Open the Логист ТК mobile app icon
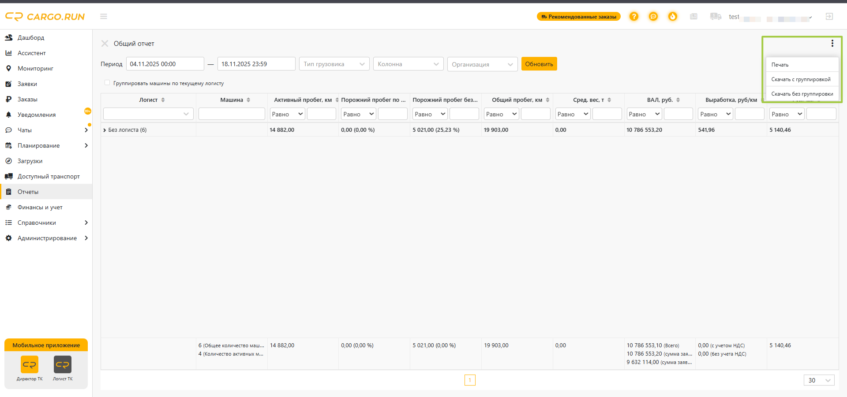 (x=63, y=365)
